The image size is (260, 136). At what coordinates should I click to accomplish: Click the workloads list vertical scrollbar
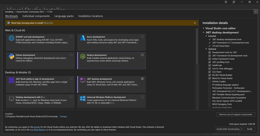[197, 46]
